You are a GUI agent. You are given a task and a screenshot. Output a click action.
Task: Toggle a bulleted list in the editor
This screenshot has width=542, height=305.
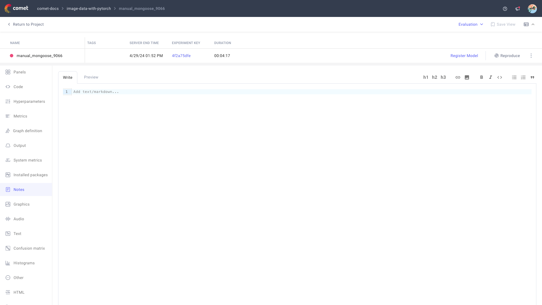[514, 77]
